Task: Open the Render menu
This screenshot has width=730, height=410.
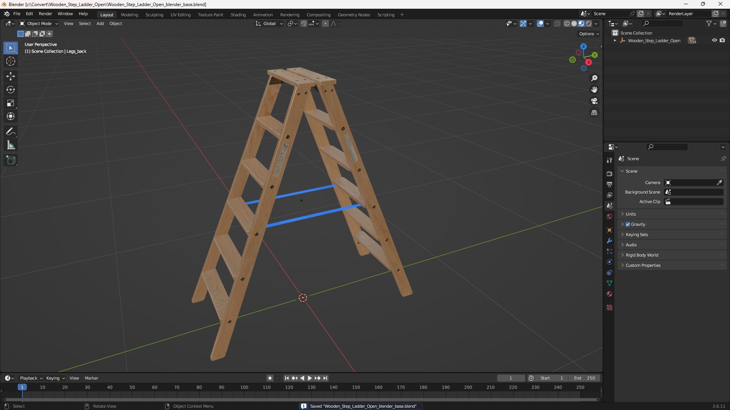Action: coord(45,14)
